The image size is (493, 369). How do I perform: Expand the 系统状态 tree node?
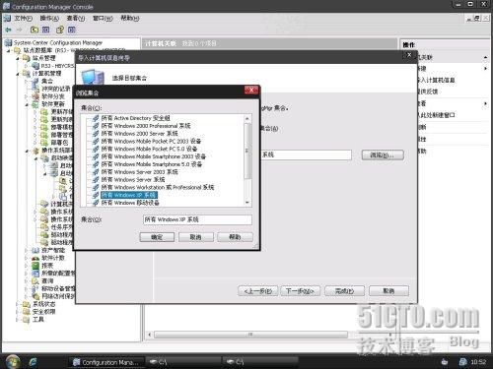tap(18, 304)
